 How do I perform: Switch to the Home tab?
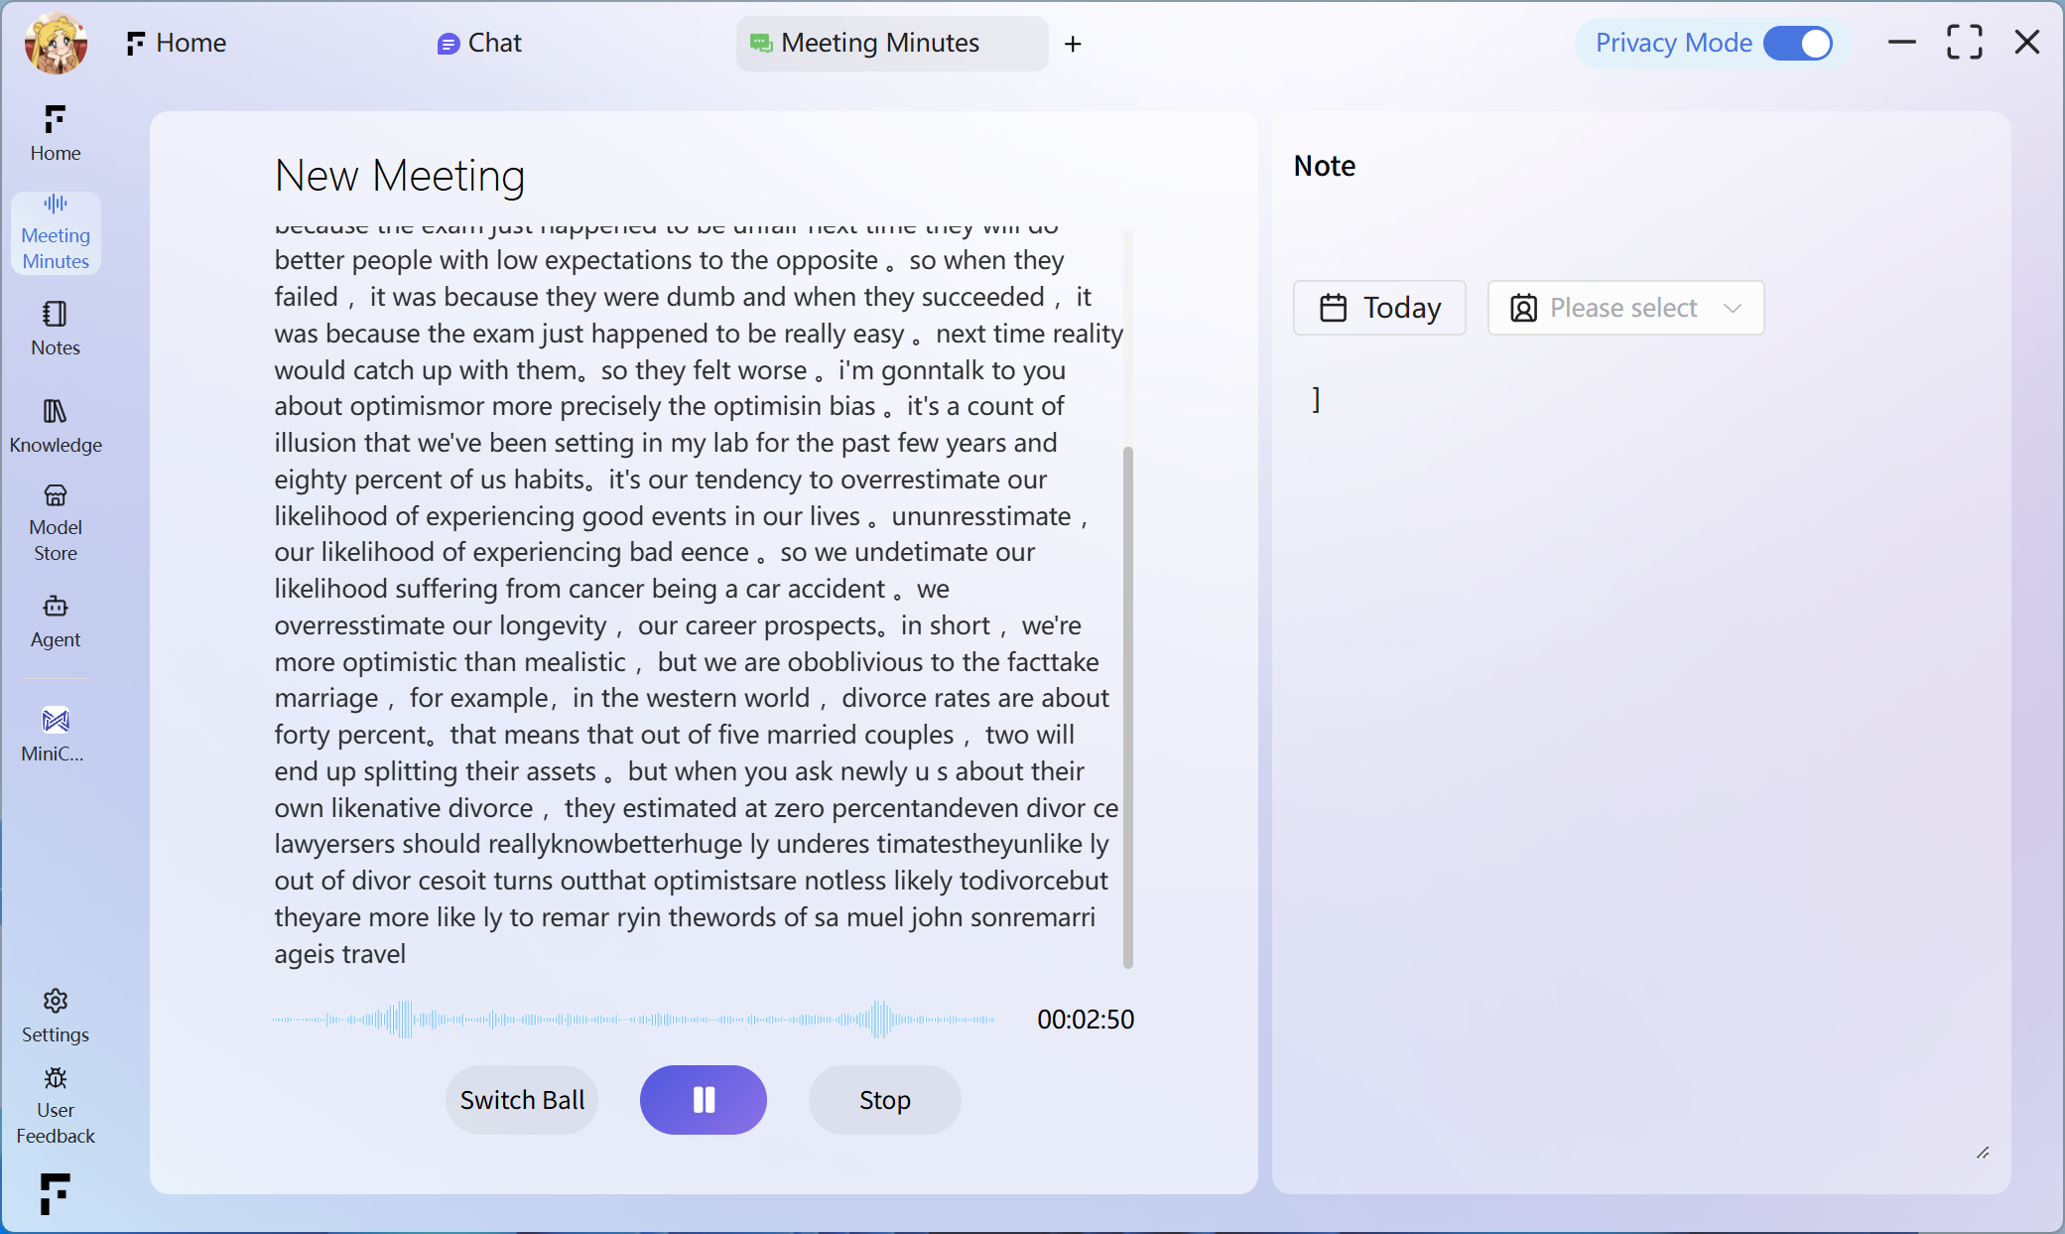(177, 43)
